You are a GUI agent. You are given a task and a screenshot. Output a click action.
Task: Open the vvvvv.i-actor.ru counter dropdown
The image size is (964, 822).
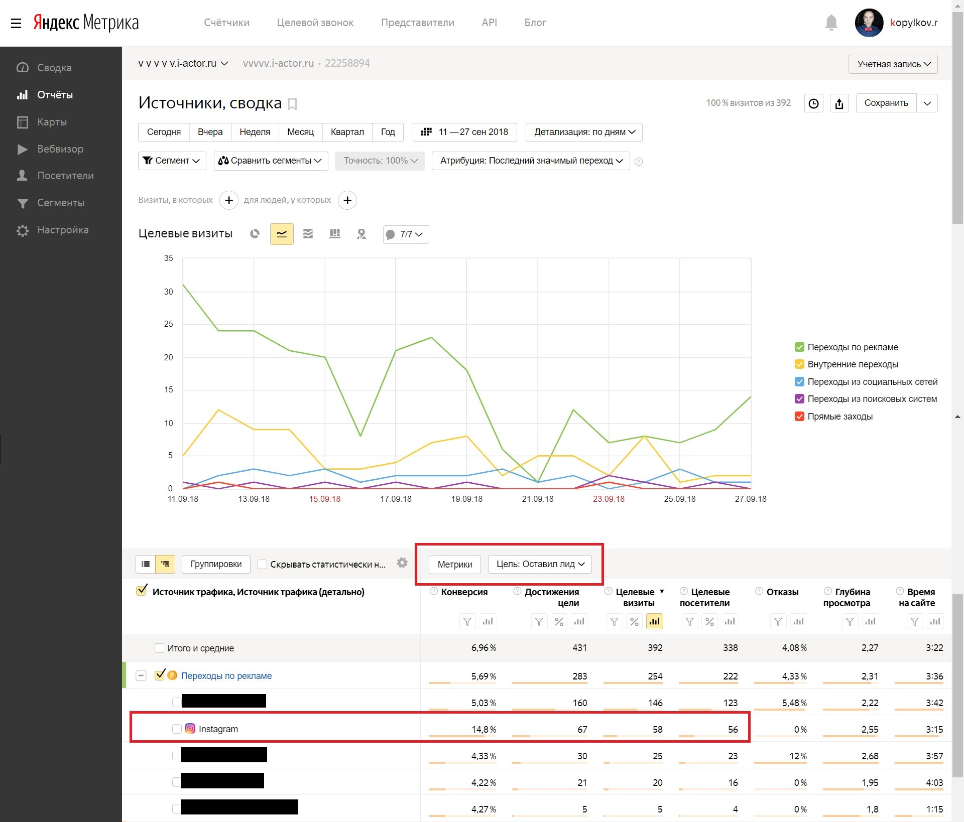click(183, 63)
